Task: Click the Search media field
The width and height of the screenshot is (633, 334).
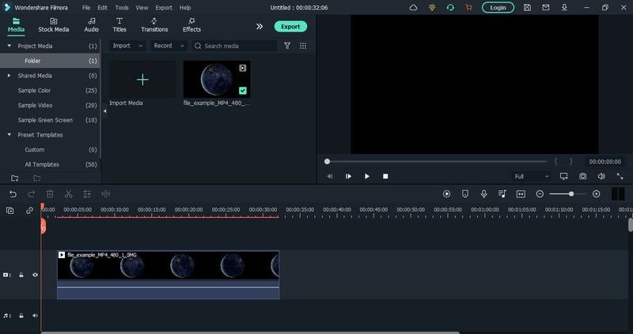Action: point(234,46)
